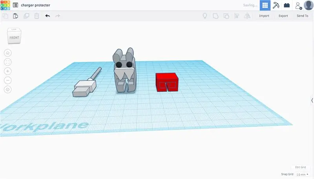This screenshot has height=179, width=314.
Task: Open the Blocks pickaxe mode
Action: tap(276, 5)
